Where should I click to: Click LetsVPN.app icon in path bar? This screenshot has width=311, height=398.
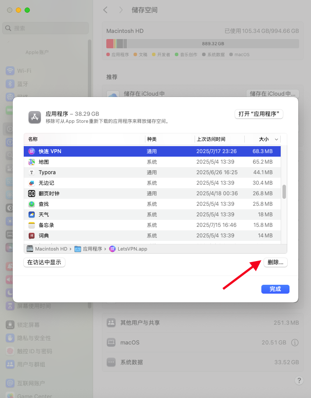click(112, 249)
